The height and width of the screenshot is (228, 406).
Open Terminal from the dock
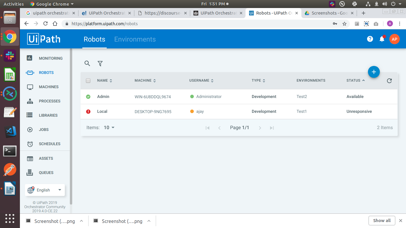(10, 151)
